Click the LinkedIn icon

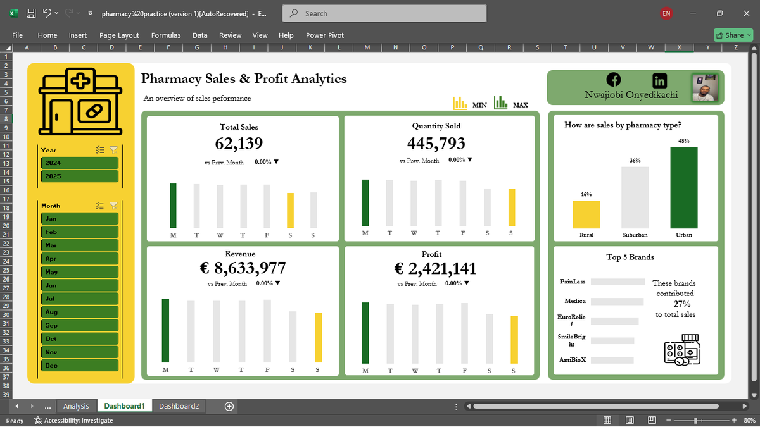[x=659, y=80]
